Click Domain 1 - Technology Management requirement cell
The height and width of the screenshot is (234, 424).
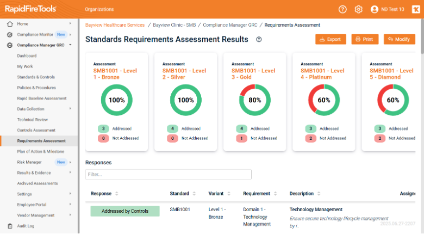click(x=257, y=217)
